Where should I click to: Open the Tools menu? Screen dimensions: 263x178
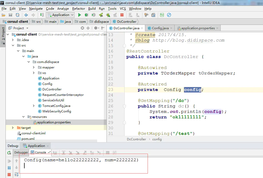click(112, 9)
